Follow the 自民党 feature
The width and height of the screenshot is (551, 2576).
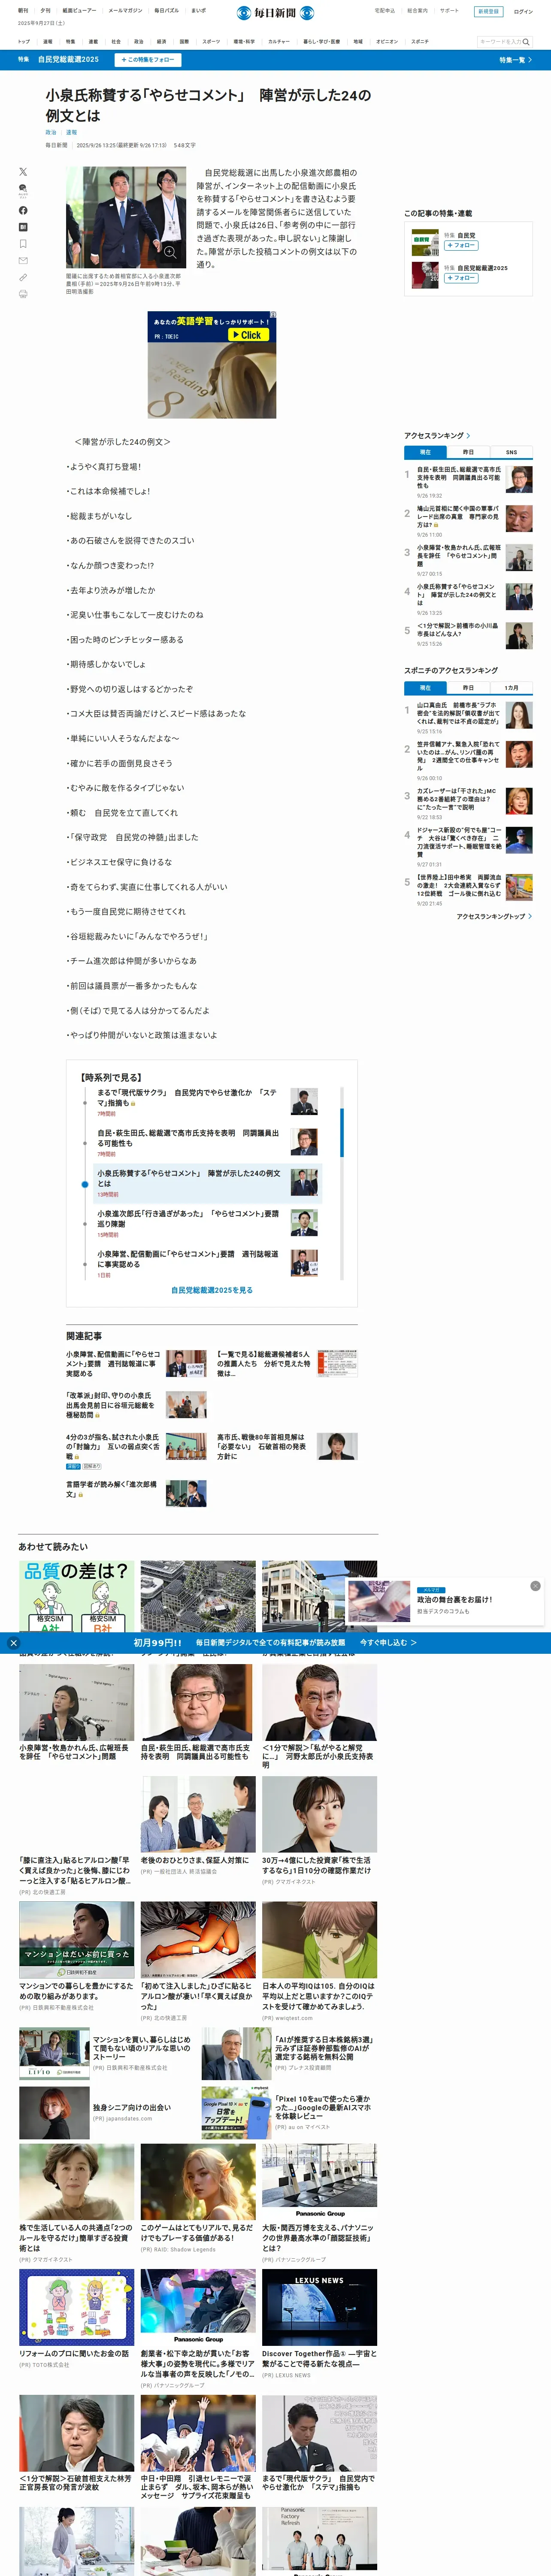pyautogui.click(x=461, y=245)
